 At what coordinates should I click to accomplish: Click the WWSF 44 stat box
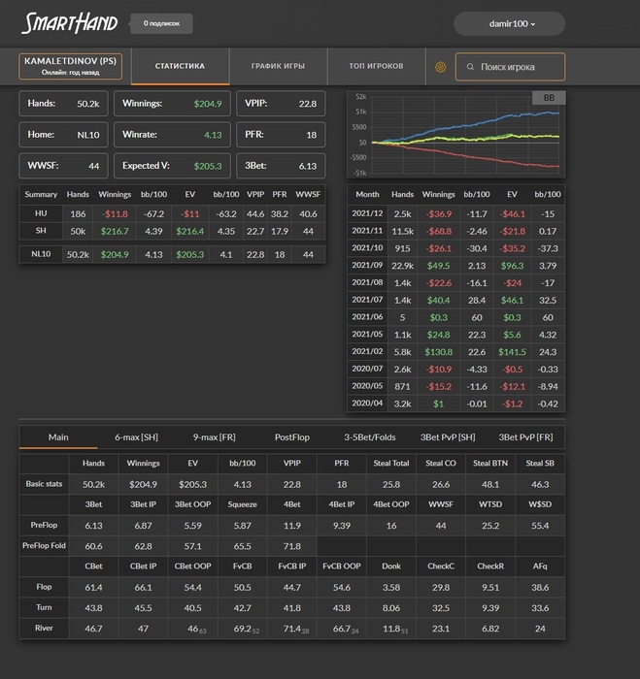coord(63,166)
